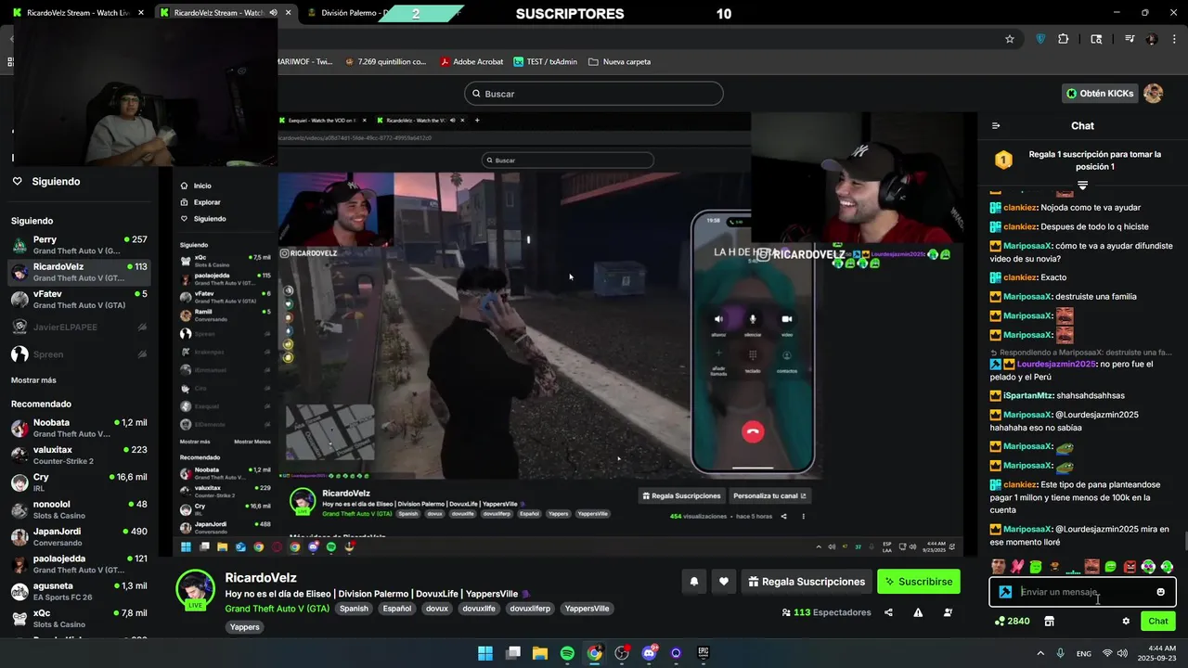The image size is (1188, 668).
Task: Open the browser media control icon
Action: coord(1130,39)
